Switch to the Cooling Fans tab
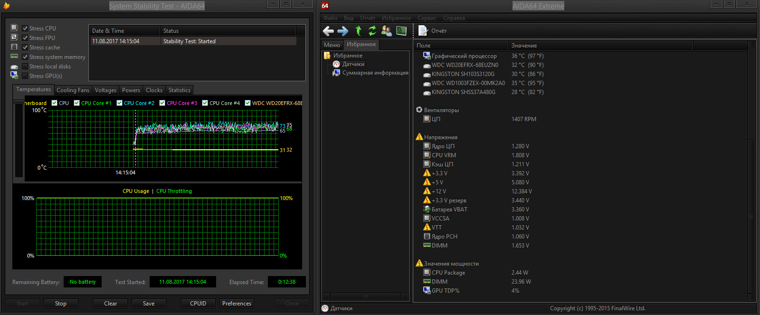 coord(73,90)
